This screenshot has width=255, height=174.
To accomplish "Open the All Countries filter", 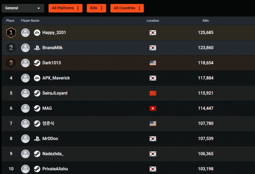I will click(127, 8).
